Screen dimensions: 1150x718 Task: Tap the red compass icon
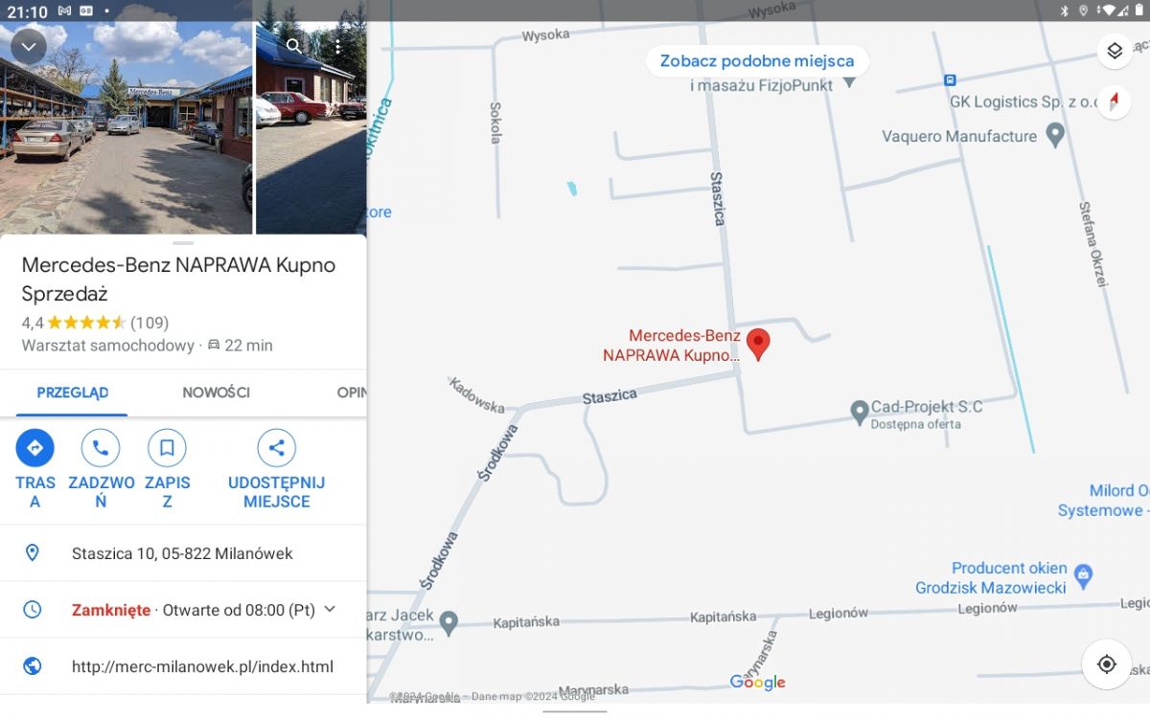[1114, 101]
